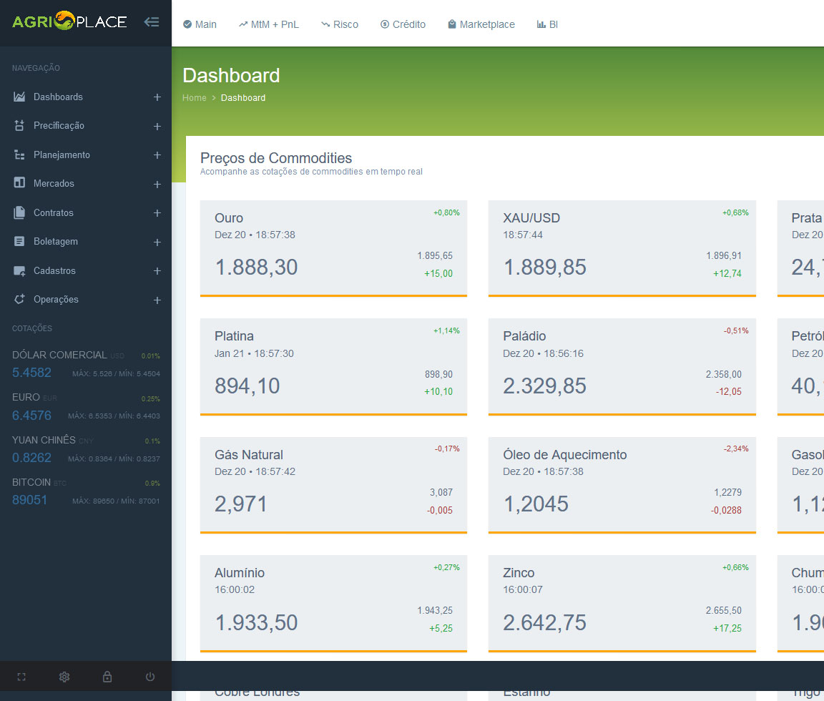
Task: Click Alumínio timestamp 16:00:02
Action: click(235, 589)
